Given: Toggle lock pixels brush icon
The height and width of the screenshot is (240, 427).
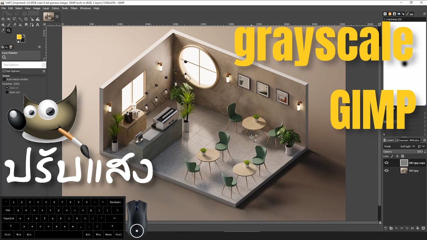Looking at the screenshot, I should (392, 156).
